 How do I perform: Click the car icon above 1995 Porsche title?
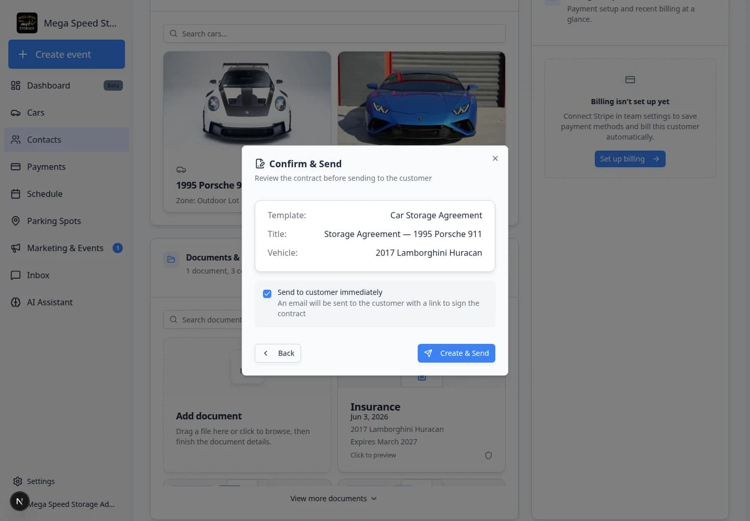click(181, 170)
